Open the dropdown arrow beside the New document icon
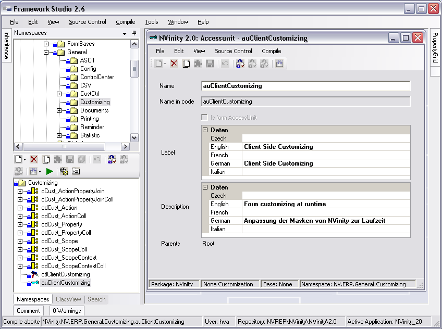The height and width of the screenshot is (329, 442). (x=25, y=160)
